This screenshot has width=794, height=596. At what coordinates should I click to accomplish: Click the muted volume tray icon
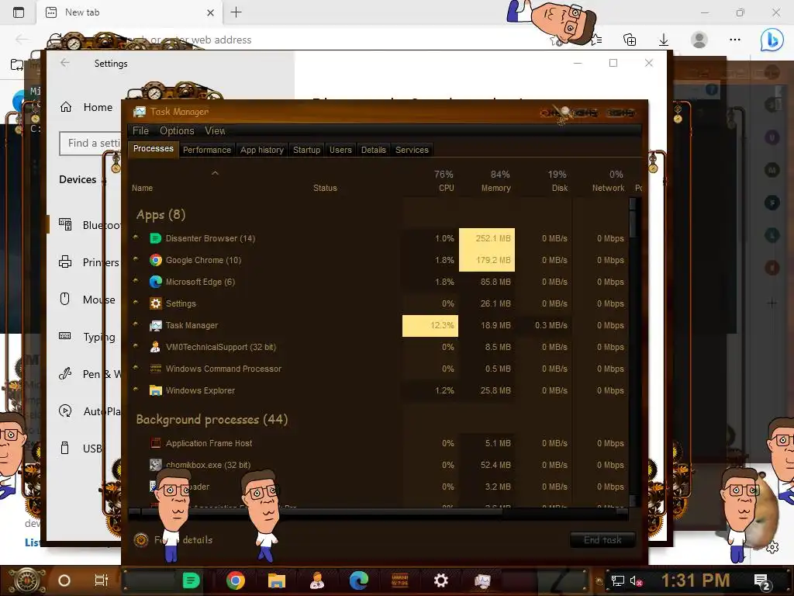[636, 580]
